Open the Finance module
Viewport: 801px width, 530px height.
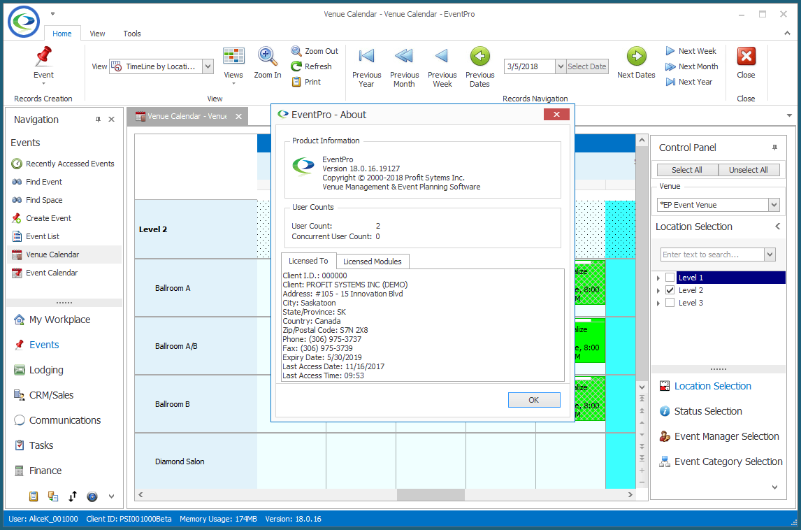pyautogui.click(x=38, y=471)
